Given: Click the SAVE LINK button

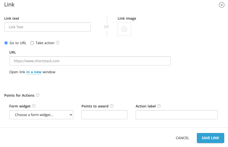Looking at the screenshot, I should (x=210, y=138).
